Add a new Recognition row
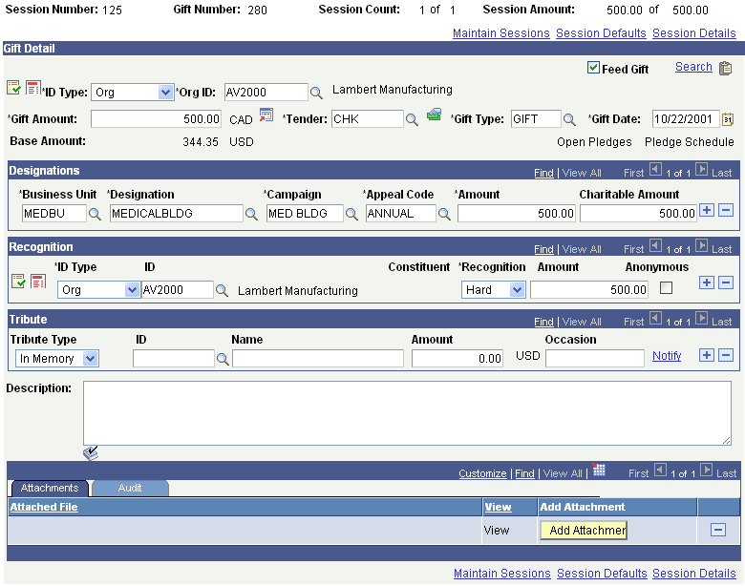The height and width of the screenshot is (586, 745). coord(707,283)
